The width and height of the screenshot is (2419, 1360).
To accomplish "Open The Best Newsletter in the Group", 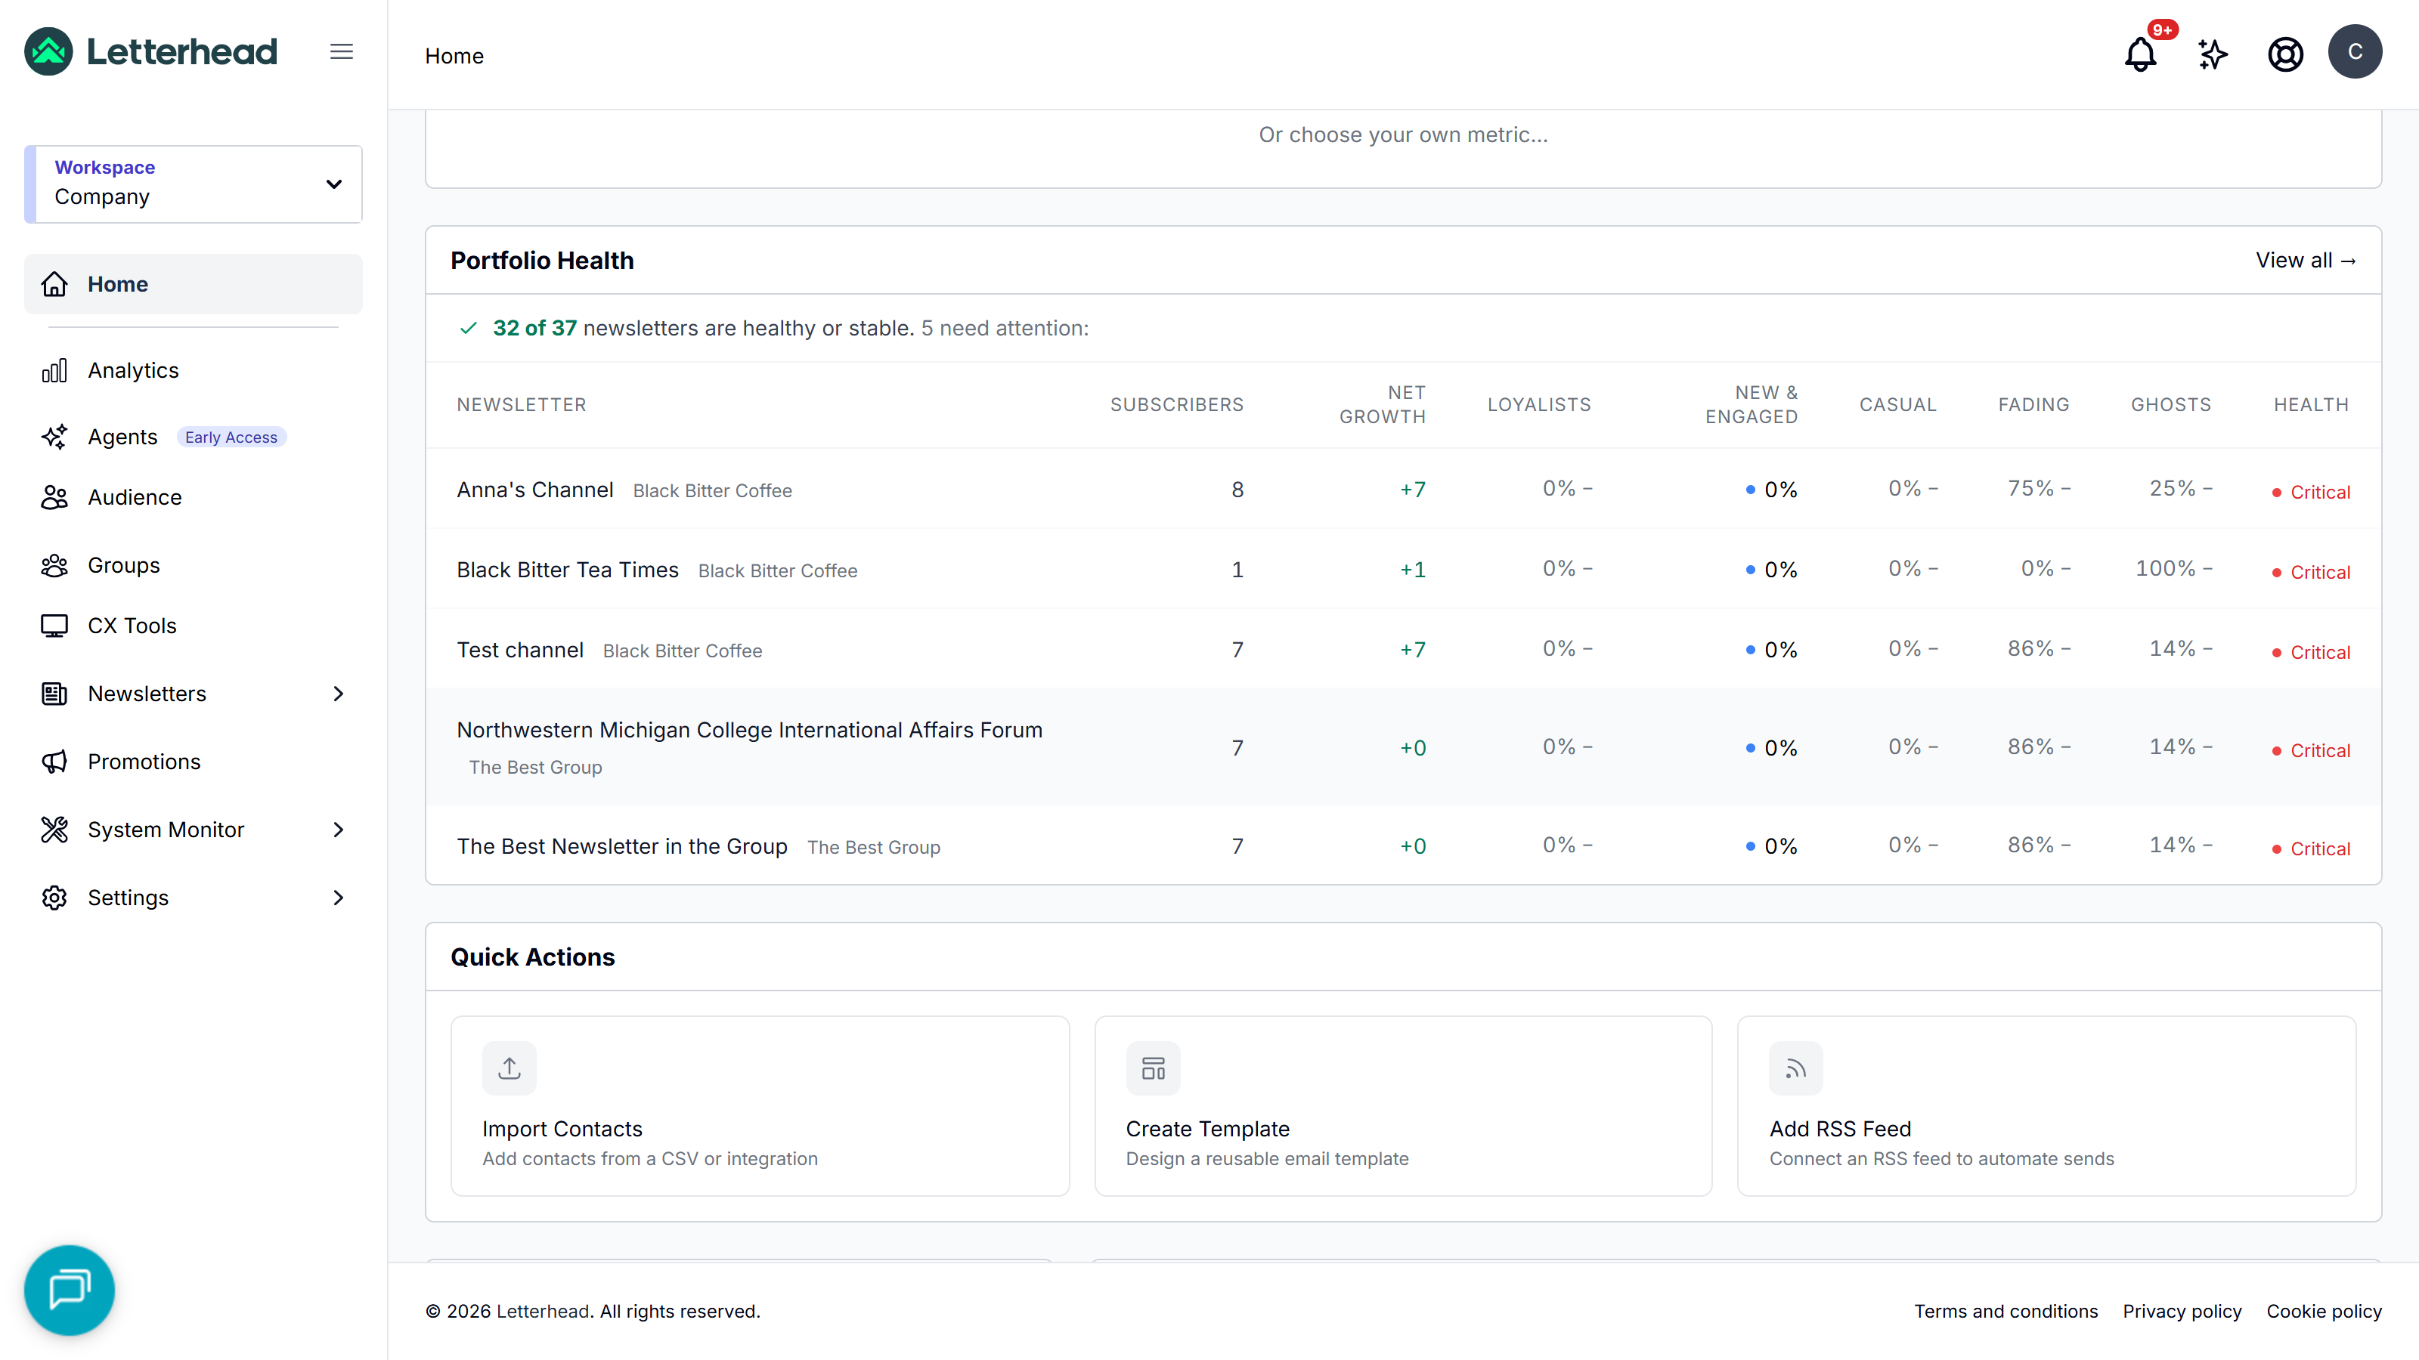I will pos(1403,845).
